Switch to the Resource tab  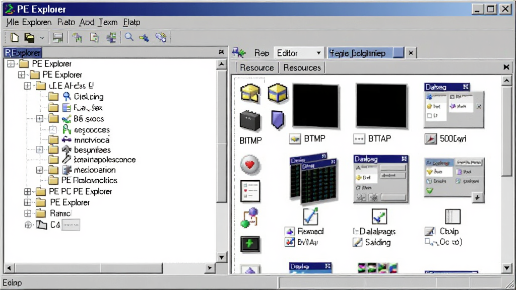pos(256,68)
